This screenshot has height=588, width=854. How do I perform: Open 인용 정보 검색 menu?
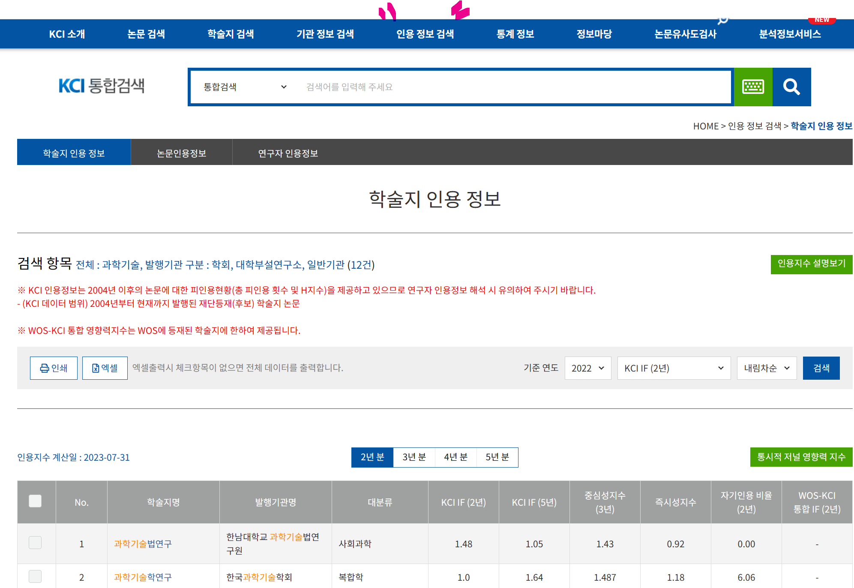[x=425, y=34]
